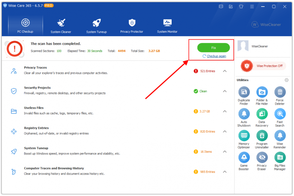Viewport: 294px width, 196px height.
Task: Collapse the Useless Files section chevron
Action: (225, 111)
